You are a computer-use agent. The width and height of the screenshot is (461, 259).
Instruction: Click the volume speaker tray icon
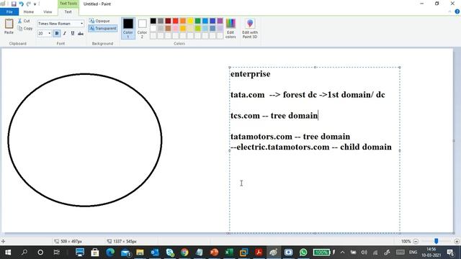tap(364, 253)
